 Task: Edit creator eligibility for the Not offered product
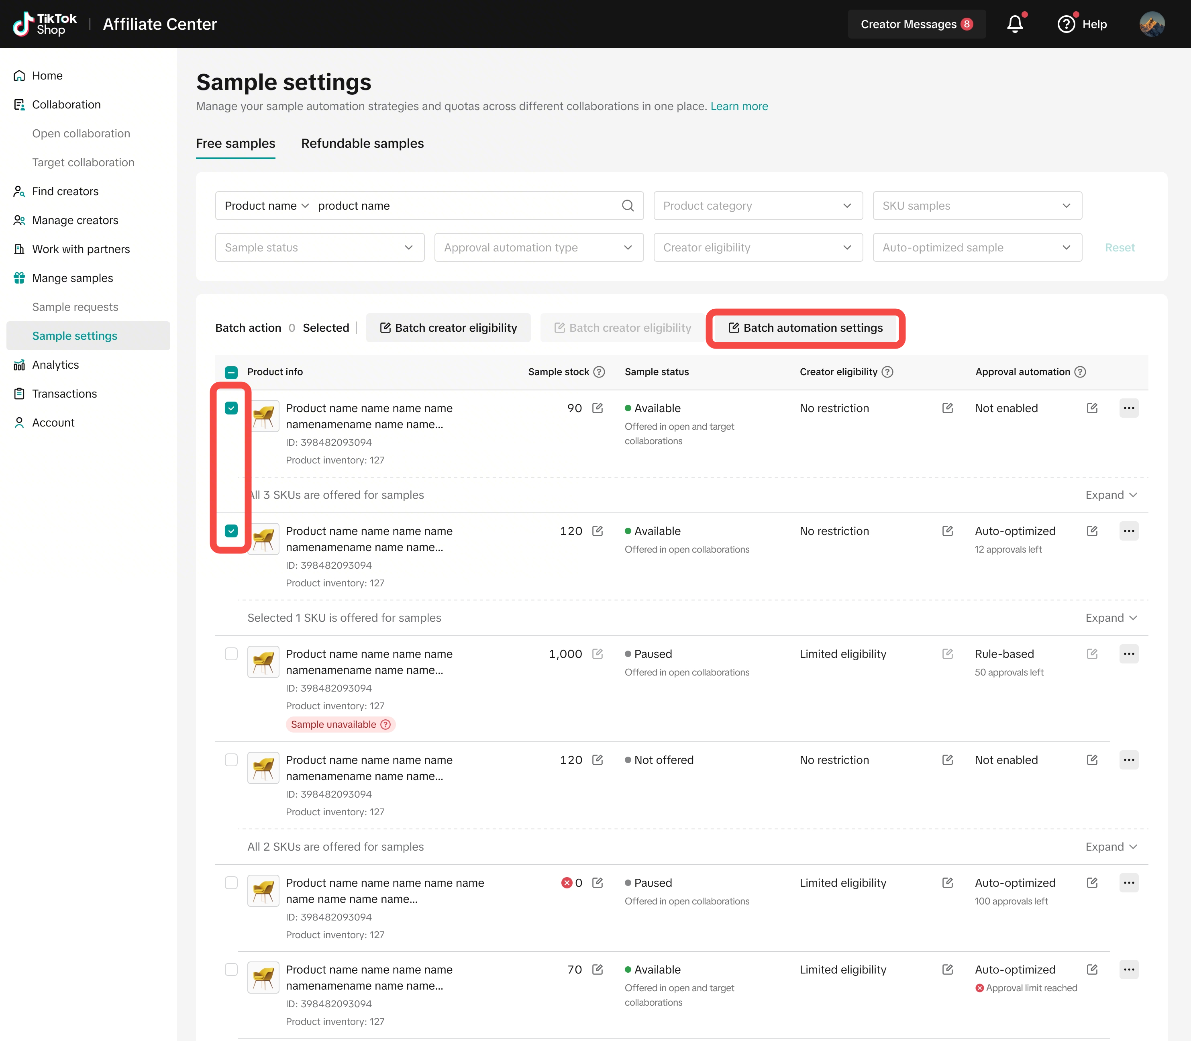tap(948, 759)
